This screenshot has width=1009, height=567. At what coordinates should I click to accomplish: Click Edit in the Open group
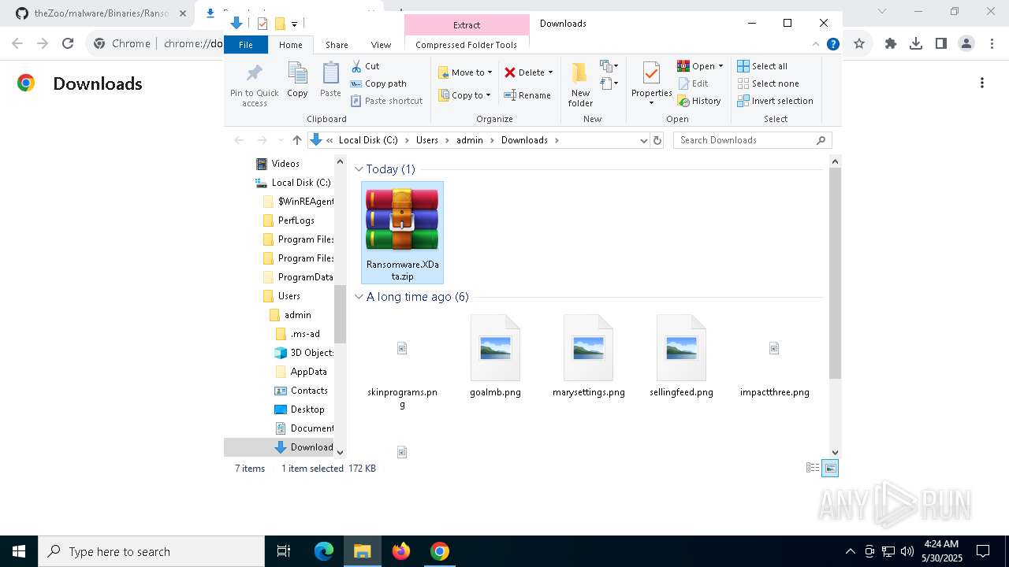coord(693,83)
